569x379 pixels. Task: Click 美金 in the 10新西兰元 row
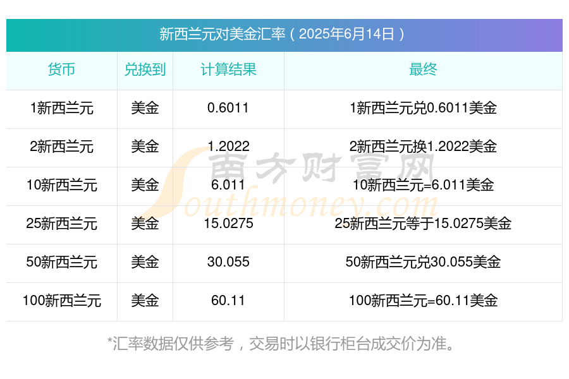pyautogui.click(x=145, y=185)
